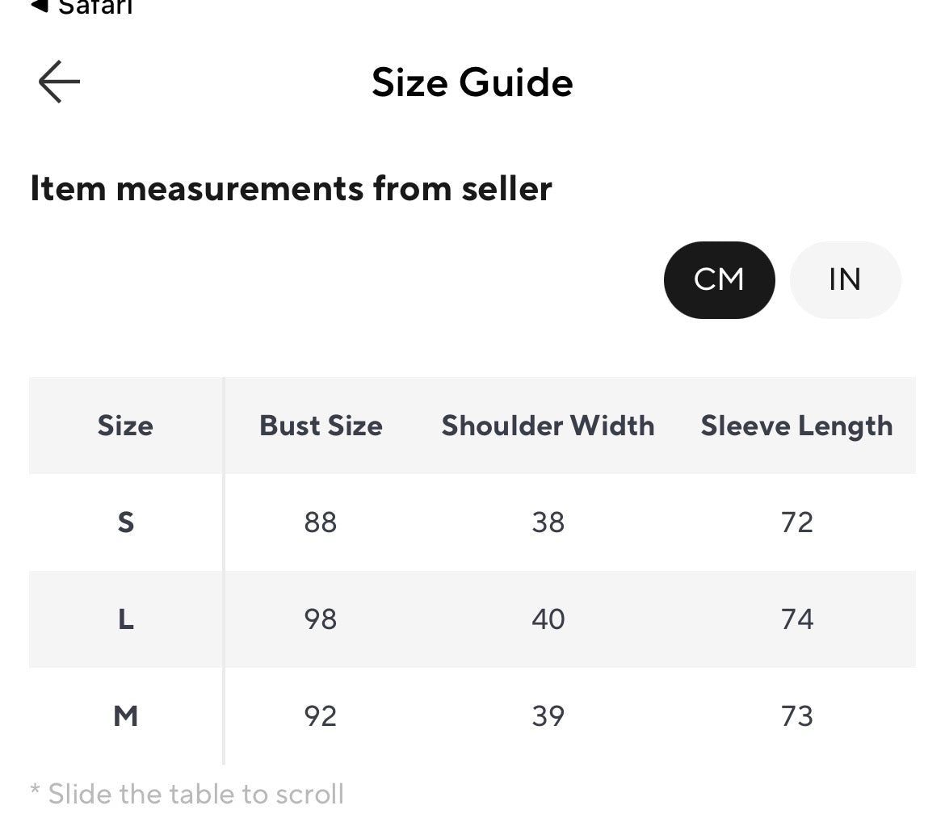The width and height of the screenshot is (945, 839).
Task: Select the S size row label
Action: coord(125,522)
